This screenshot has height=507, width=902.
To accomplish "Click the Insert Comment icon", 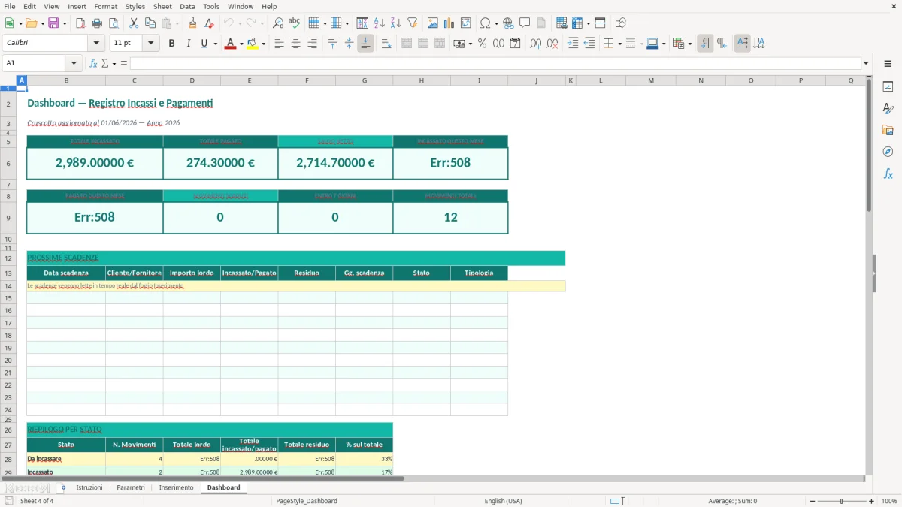I will pyautogui.click(x=525, y=23).
